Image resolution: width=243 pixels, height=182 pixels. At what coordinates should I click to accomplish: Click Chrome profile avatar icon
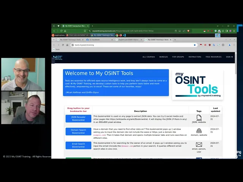(x=229, y=45)
